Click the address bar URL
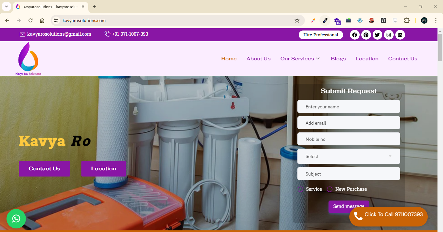 pos(84,20)
